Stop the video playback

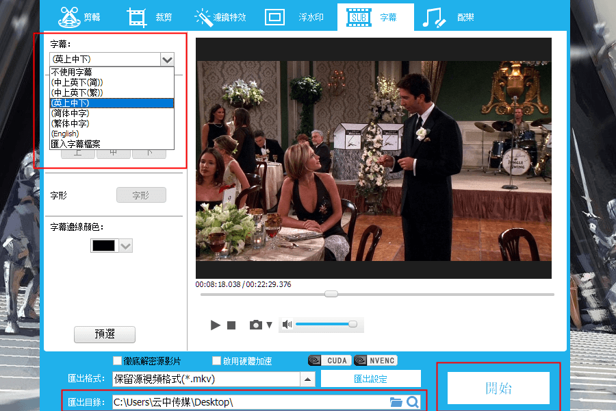[231, 325]
